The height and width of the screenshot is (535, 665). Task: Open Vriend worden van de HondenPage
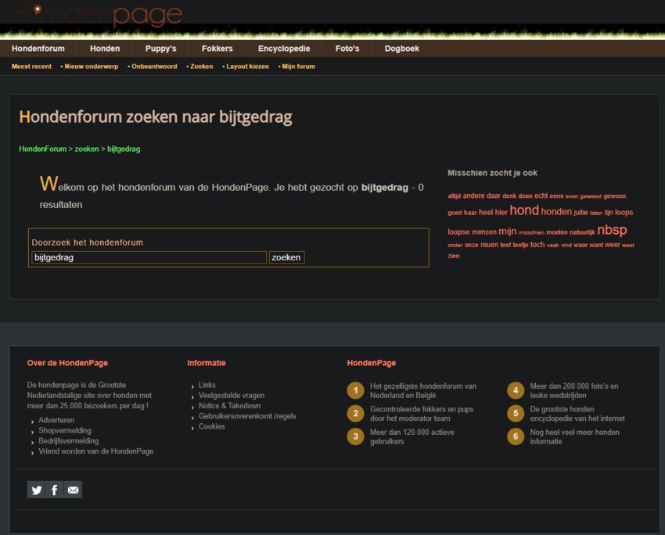click(x=96, y=451)
